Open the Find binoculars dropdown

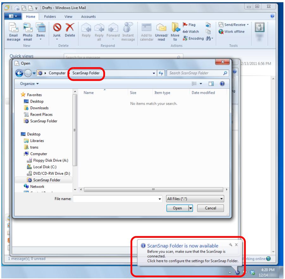[x=209, y=38]
